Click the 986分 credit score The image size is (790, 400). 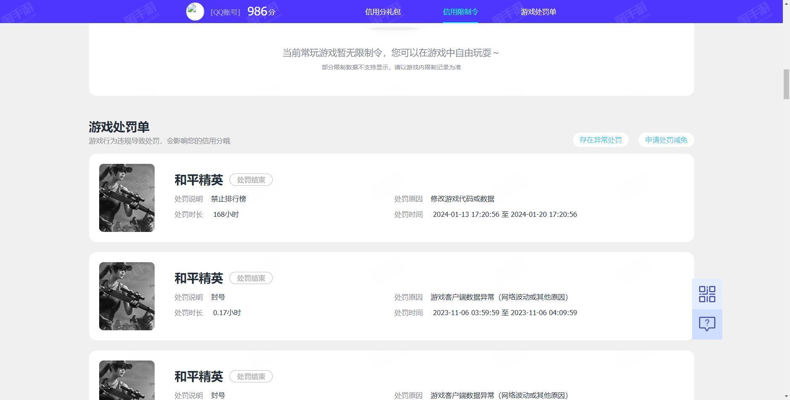click(261, 12)
